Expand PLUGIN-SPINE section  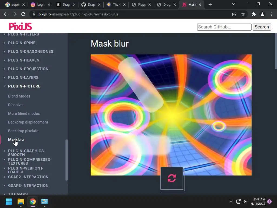[22, 43]
